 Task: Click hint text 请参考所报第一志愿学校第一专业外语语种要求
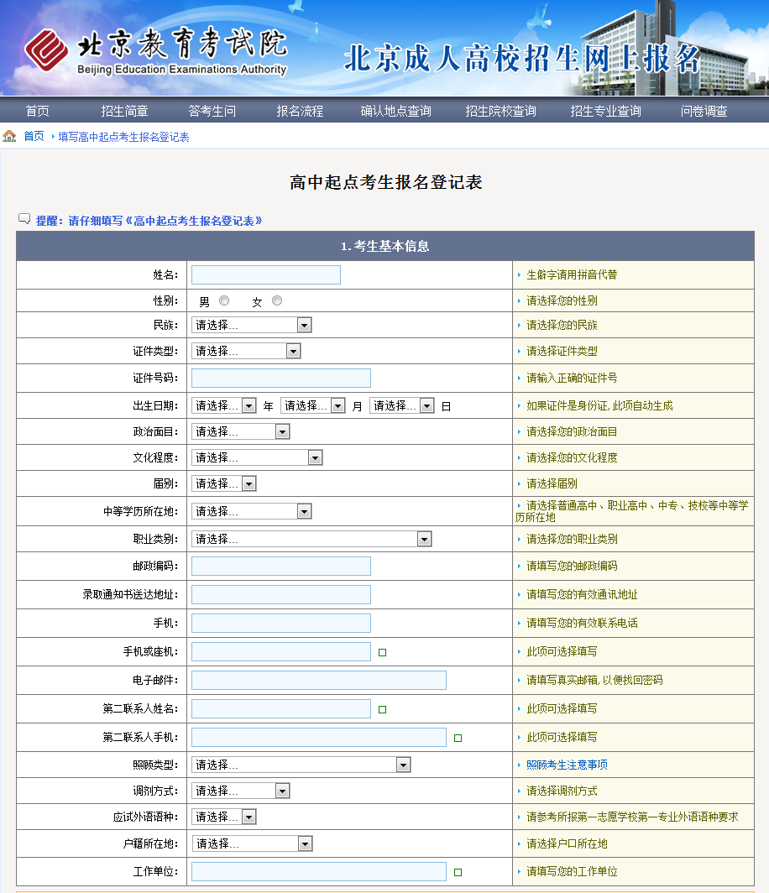pos(632,817)
